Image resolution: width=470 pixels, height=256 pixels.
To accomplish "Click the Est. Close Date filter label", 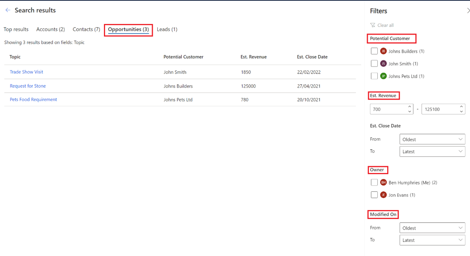I will 385,126.
